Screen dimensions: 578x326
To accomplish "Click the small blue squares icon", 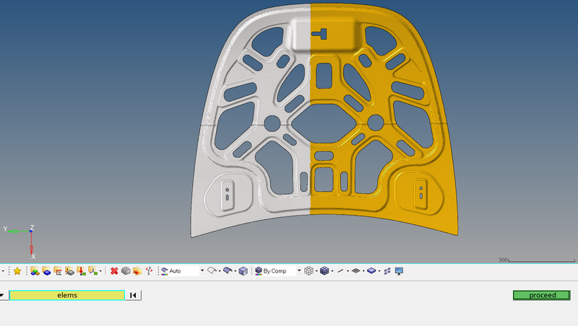I will (387, 271).
